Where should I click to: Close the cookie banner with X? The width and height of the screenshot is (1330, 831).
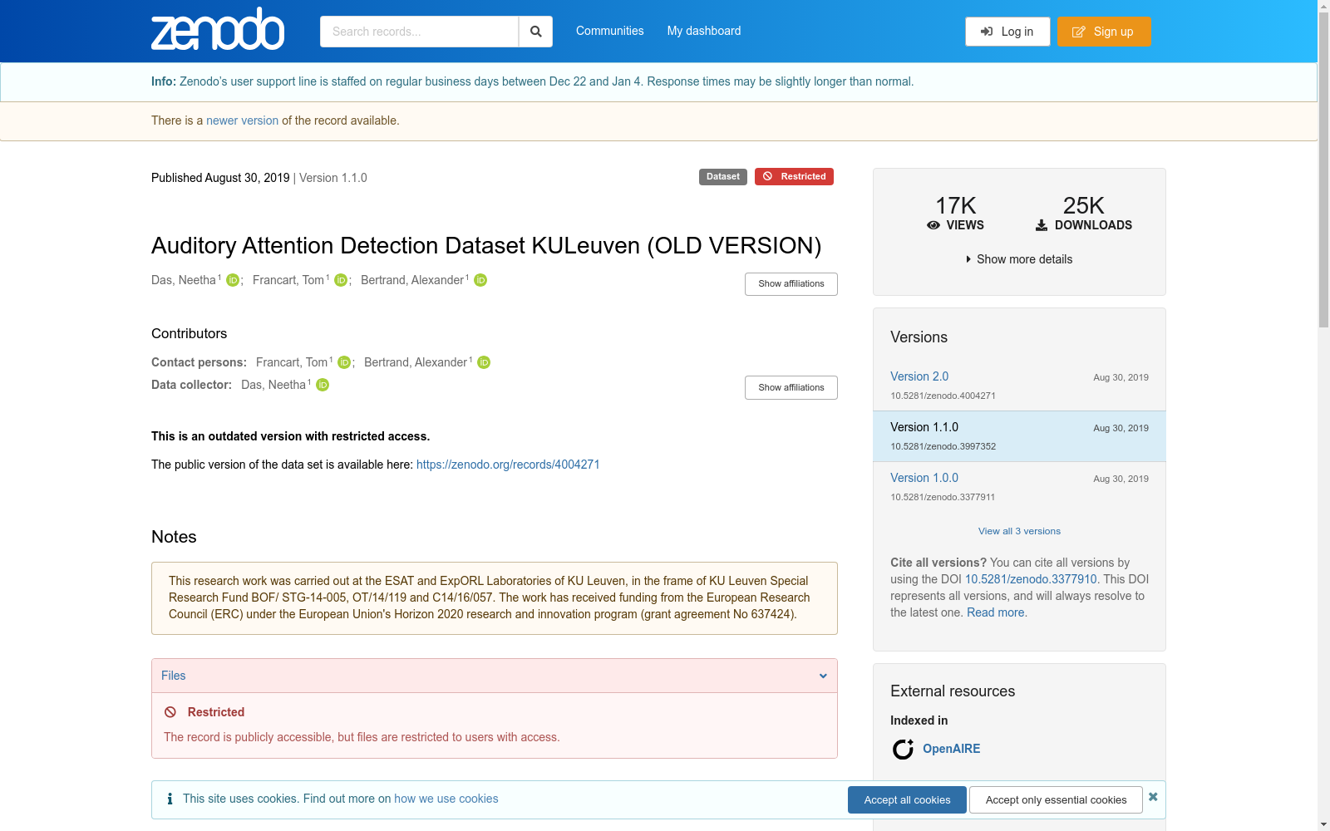pos(1153,797)
